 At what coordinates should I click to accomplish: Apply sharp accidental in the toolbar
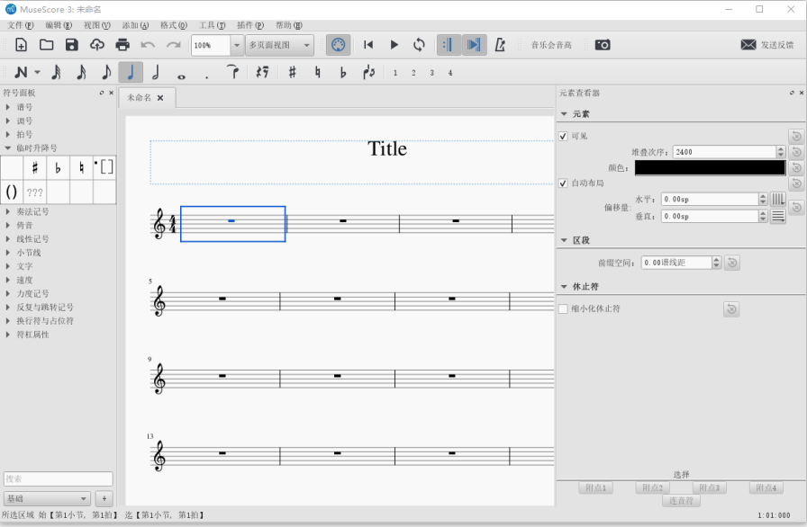[293, 73]
